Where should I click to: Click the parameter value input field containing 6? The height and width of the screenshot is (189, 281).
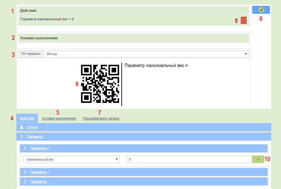click(189, 160)
